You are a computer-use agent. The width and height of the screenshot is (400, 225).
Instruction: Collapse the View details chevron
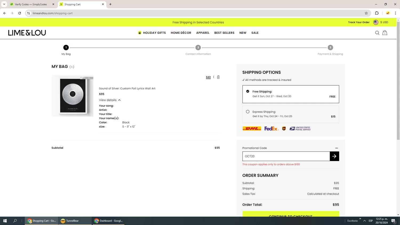[119, 100]
